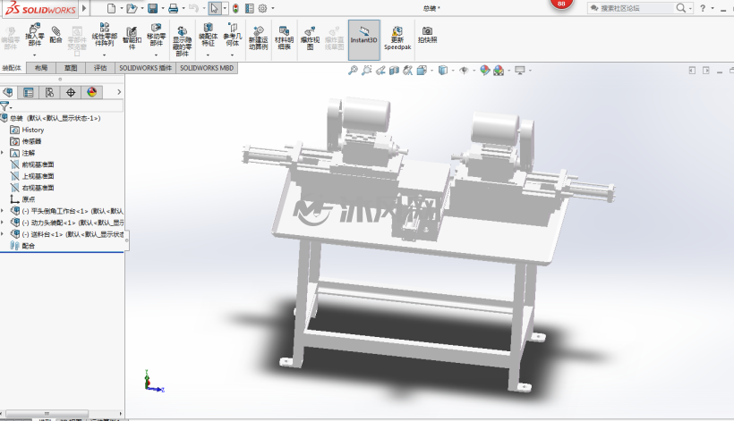Click 插入零部件 insert components tool
The height and width of the screenshot is (421, 734).
[x=35, y=36]
